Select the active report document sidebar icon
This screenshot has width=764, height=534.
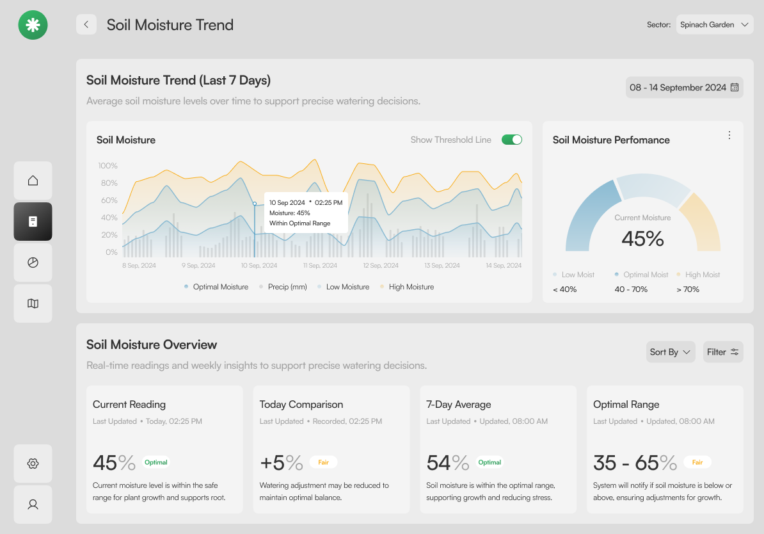33,222
